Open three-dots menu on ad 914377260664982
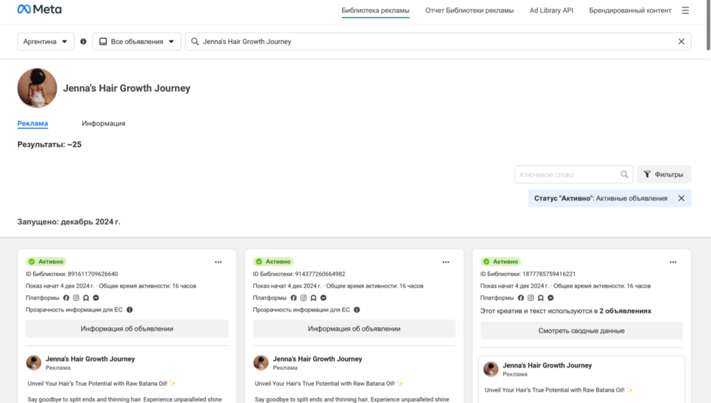 (446, 263)
